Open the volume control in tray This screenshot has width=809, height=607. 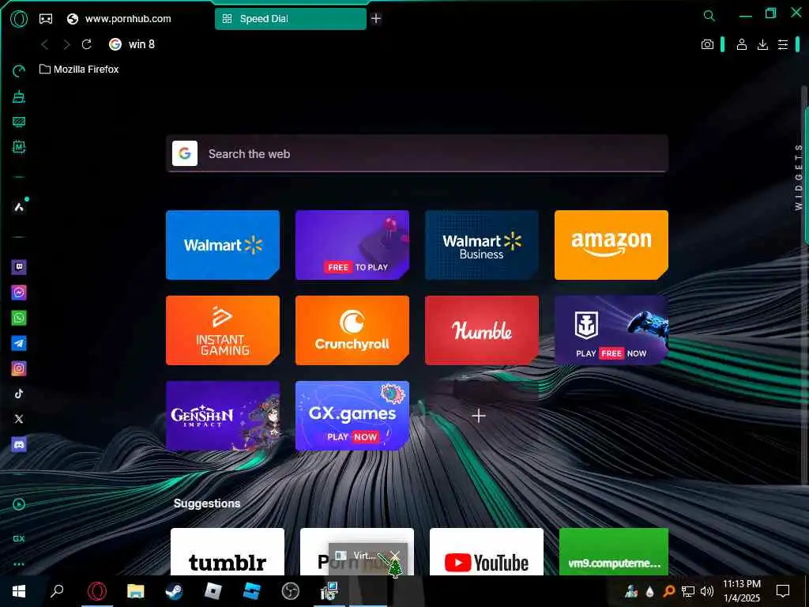coord(707,591)
